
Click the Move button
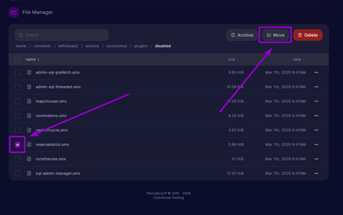[x=275, y=35]
